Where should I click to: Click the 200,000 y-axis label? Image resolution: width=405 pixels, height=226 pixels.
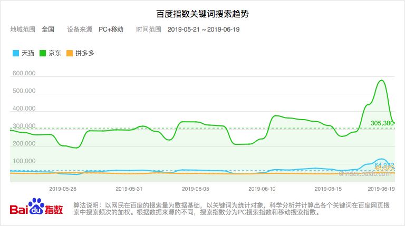click(24, 143)
